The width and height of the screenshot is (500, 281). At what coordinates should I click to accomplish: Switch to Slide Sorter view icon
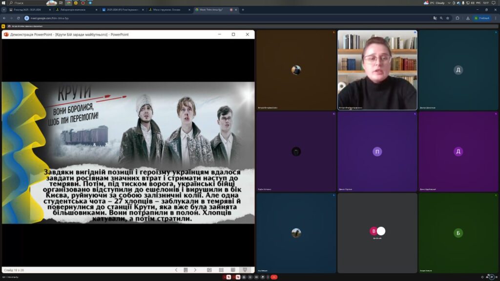point(221,270)
